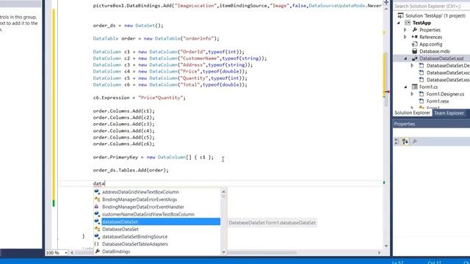470x264 pixels.
Task: Expand the References node arrow
Action: point(405,37)
